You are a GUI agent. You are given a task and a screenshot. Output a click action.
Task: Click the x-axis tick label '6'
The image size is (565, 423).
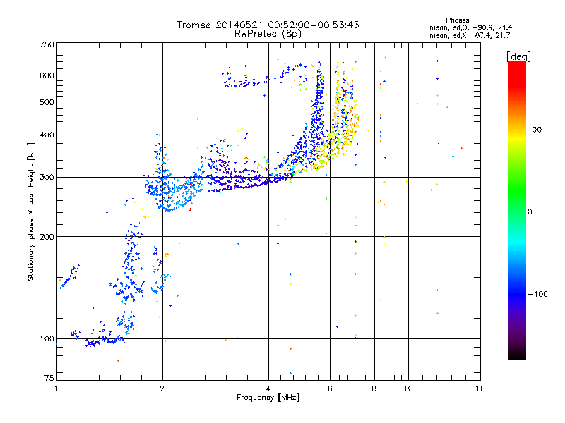(330, 388)
